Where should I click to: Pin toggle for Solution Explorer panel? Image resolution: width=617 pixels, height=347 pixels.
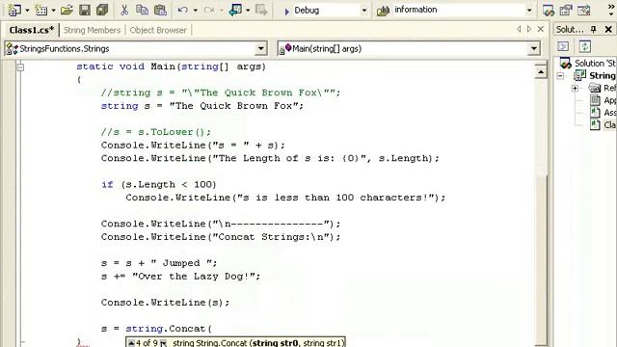pyautogui.click(x=594, y=29)
